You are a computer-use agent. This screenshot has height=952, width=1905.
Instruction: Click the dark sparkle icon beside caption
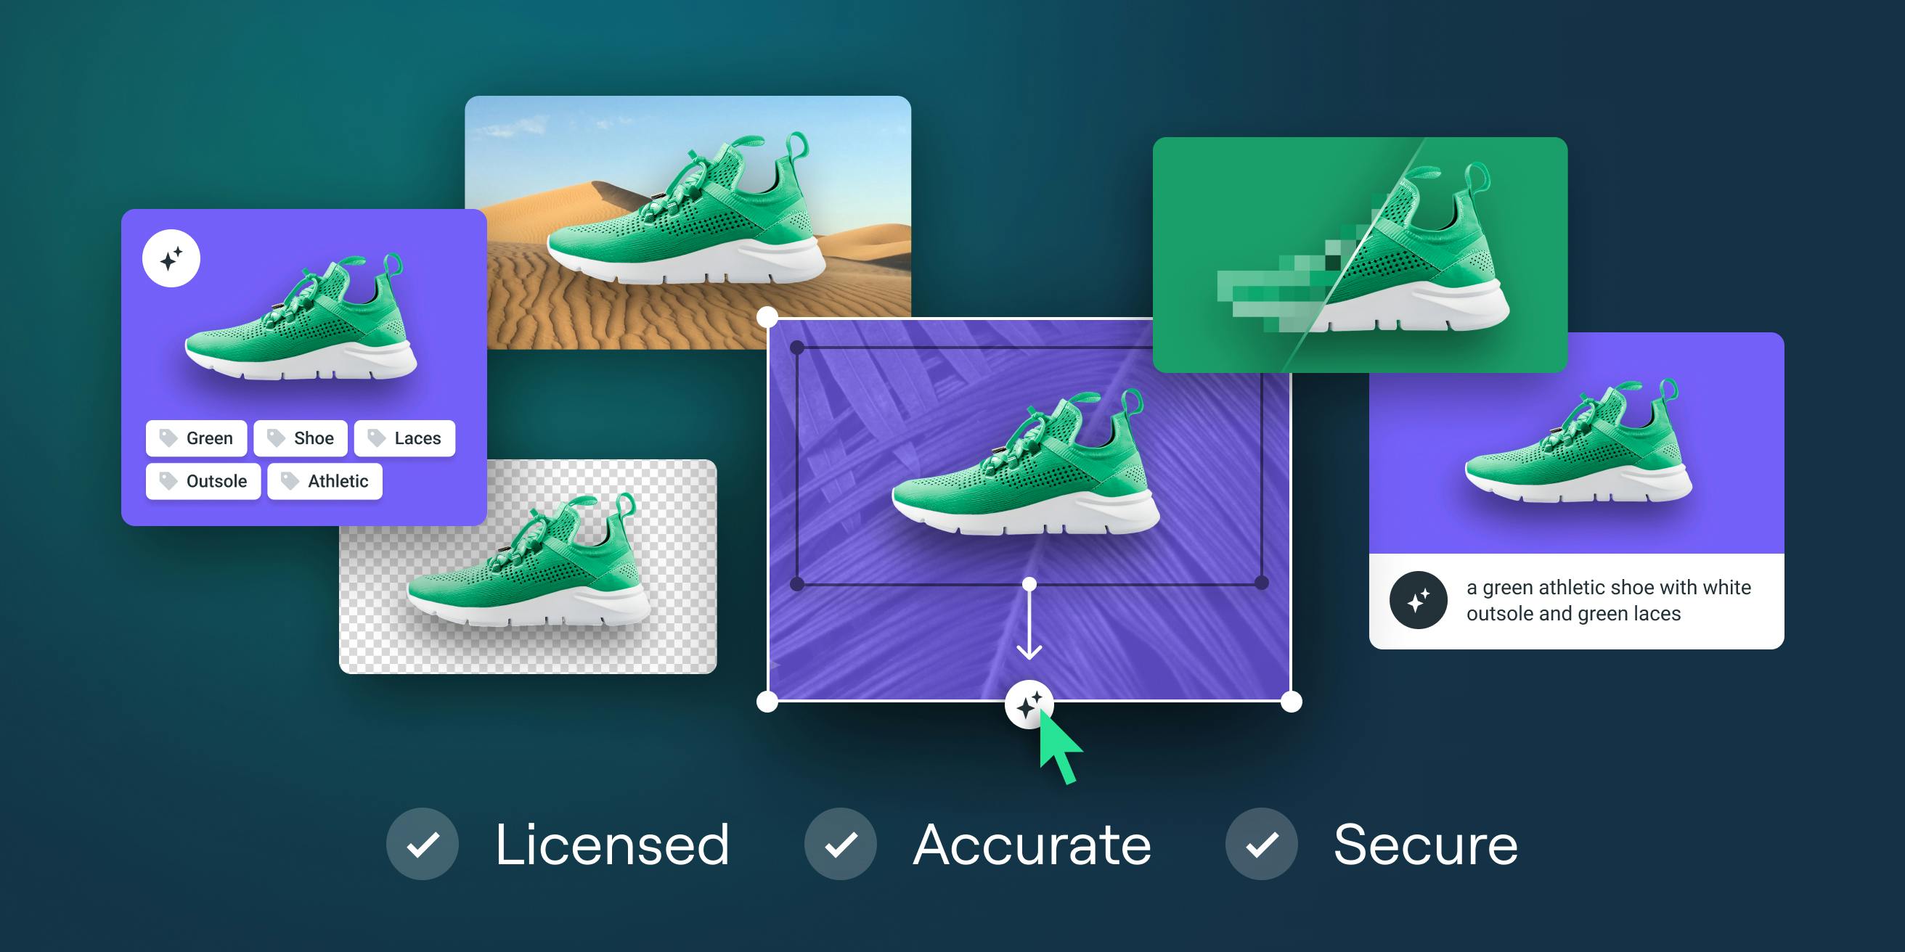(1418, 600)
